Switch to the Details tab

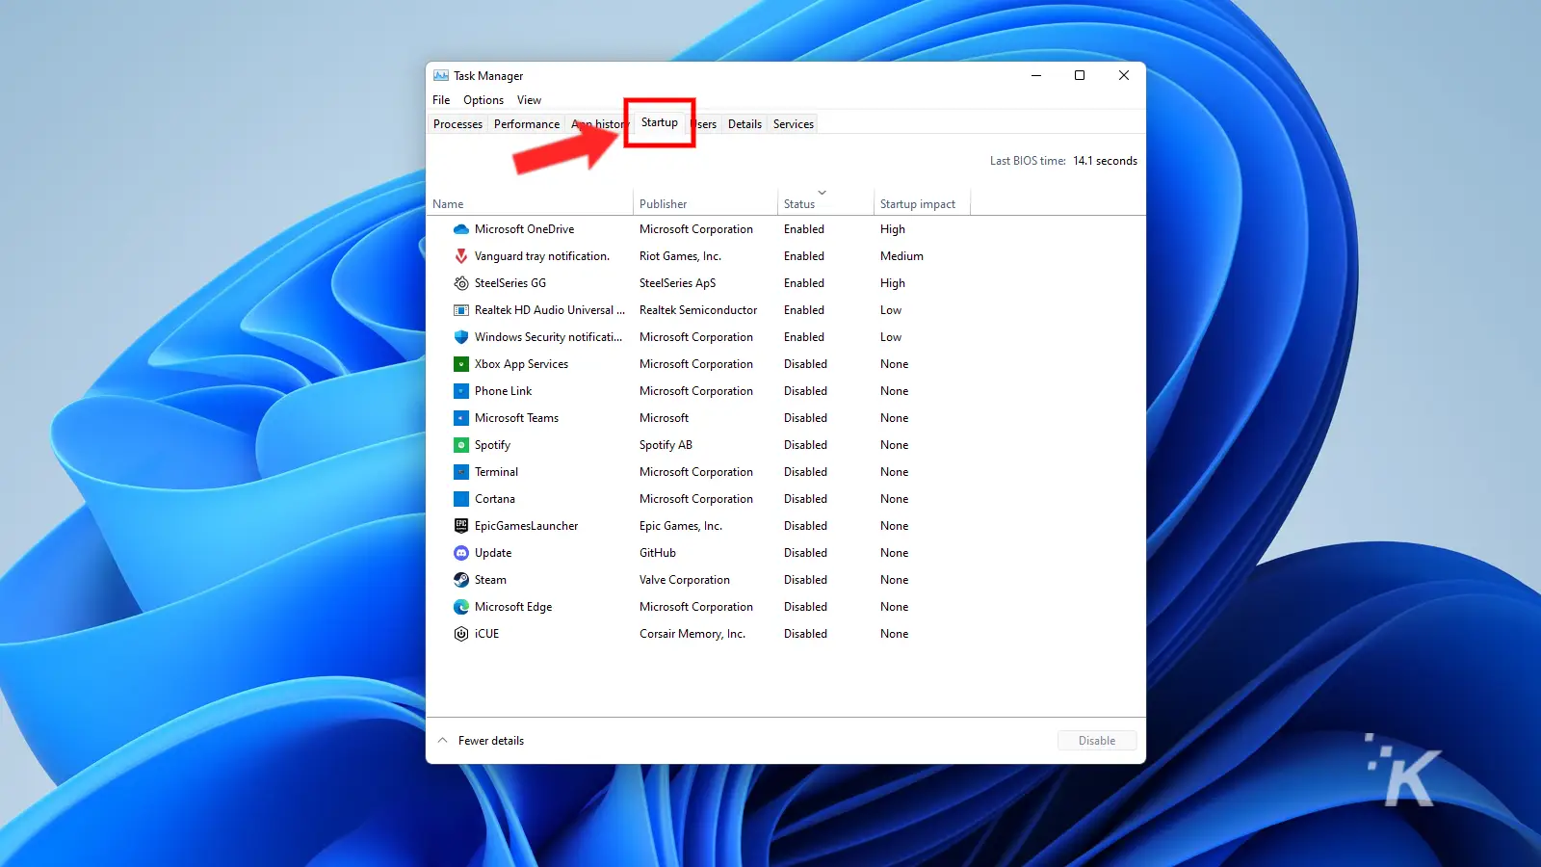tap(744, 124)
